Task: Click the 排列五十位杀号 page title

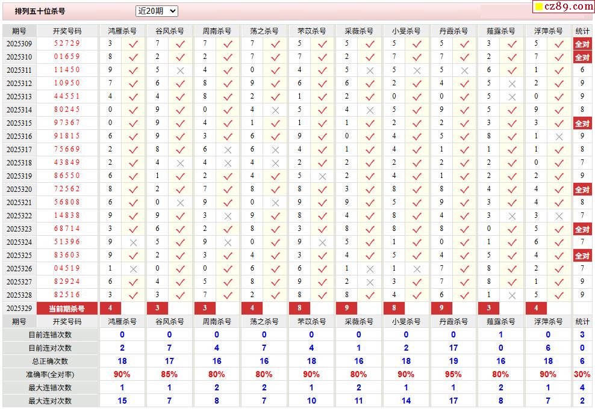Action: tap(40, 11)
